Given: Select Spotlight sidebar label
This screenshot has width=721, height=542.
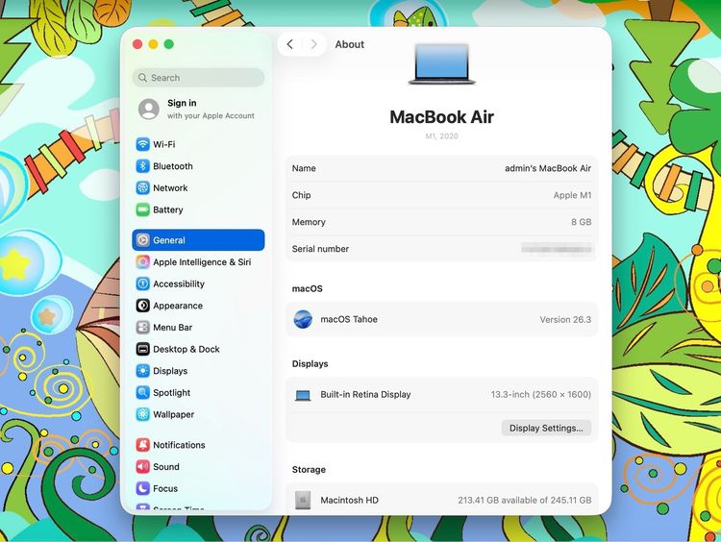Looking at the screenshot, I should click(171, 393).
